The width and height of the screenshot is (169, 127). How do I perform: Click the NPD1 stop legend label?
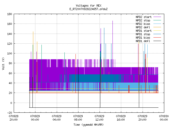tap(143, 34)
